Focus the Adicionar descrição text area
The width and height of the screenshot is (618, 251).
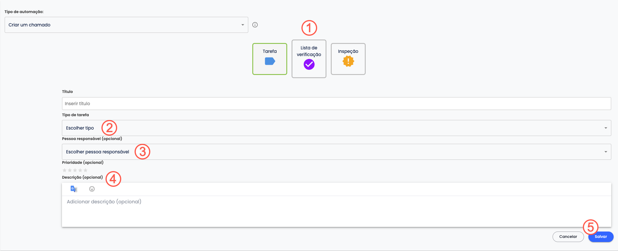(336, 211)
